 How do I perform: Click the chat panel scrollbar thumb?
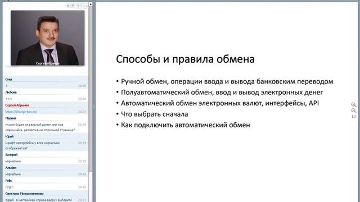tap(91, 89)
